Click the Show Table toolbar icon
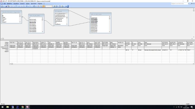The height and width of the screenshot is (109, 195). tap(41, 6)
